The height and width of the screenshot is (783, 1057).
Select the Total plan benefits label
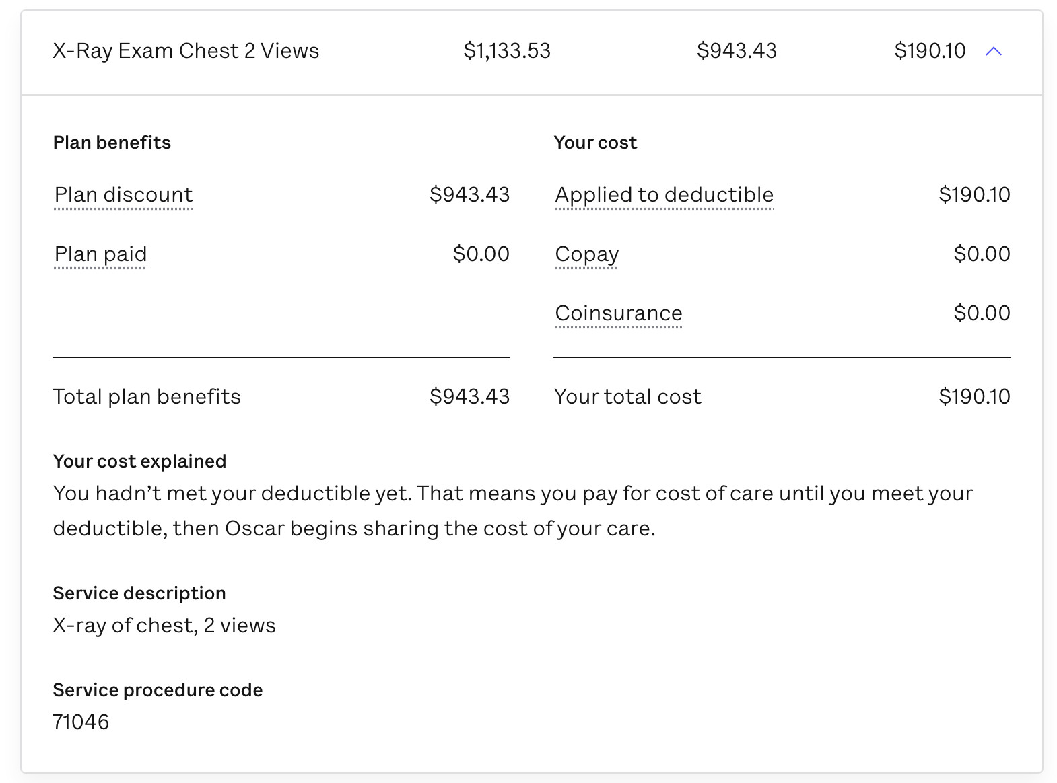coord(147,397)
